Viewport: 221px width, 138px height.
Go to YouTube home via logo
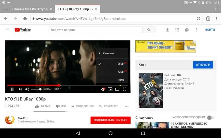pyautogui.click(x=23, y=30)
